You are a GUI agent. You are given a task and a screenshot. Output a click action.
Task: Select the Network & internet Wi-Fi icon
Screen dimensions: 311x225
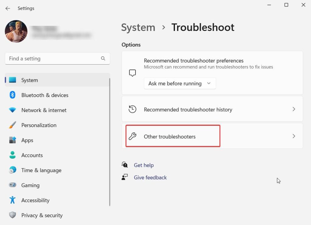tap(12, 110)
